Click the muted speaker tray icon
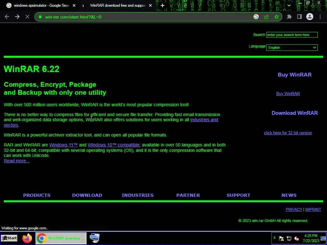The width and height of the screenshot is (327, 245). point(297,238)
